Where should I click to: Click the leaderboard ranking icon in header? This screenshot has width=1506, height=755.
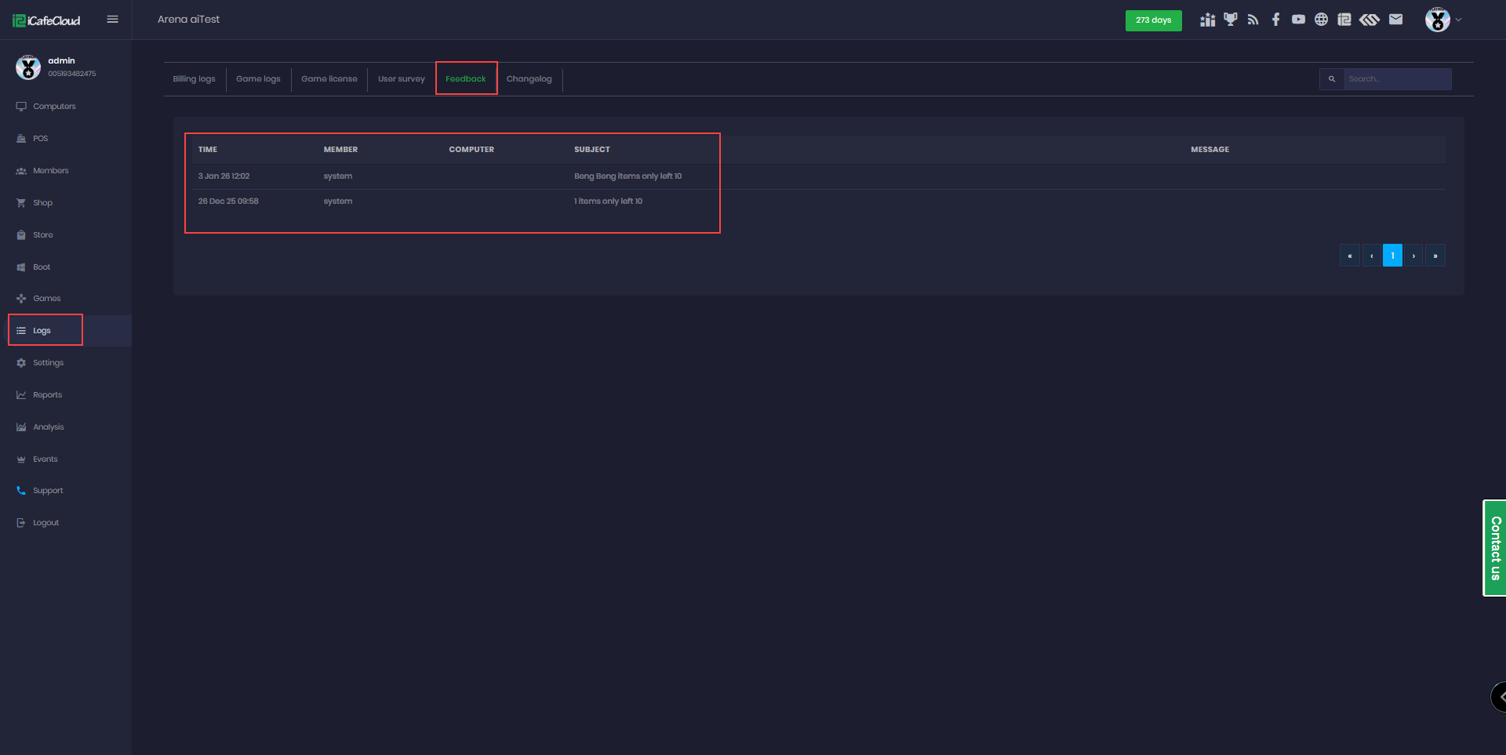coord(1207,20)
